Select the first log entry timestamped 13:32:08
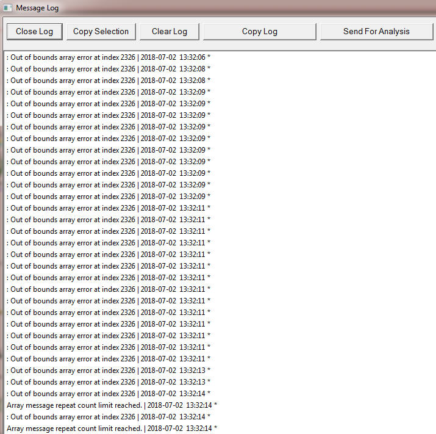Image resolution: width=436 pixels, height=434 pixels. pyautogui.click(x=109, y=69)
